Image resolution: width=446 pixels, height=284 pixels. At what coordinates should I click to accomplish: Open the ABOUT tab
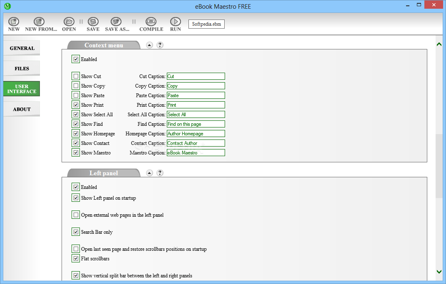(22, 109)
